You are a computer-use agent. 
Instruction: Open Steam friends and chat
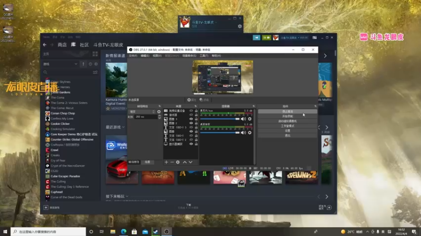tap(325, 207)
